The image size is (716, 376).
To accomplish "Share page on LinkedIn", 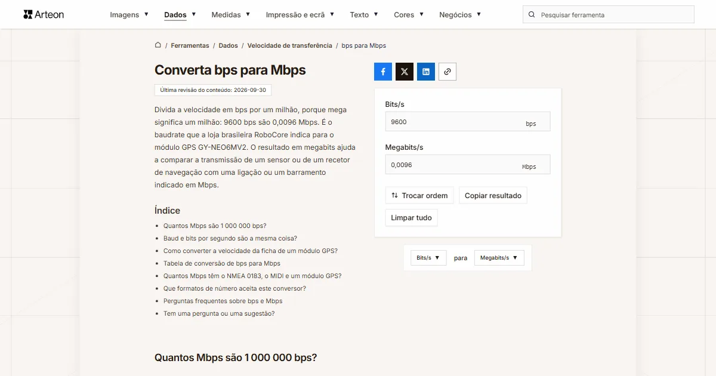I will pos(426,72).
